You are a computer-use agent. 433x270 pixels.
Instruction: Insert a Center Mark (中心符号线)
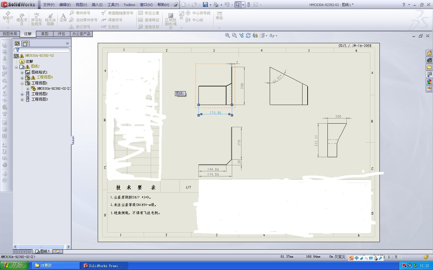(198, 13)
